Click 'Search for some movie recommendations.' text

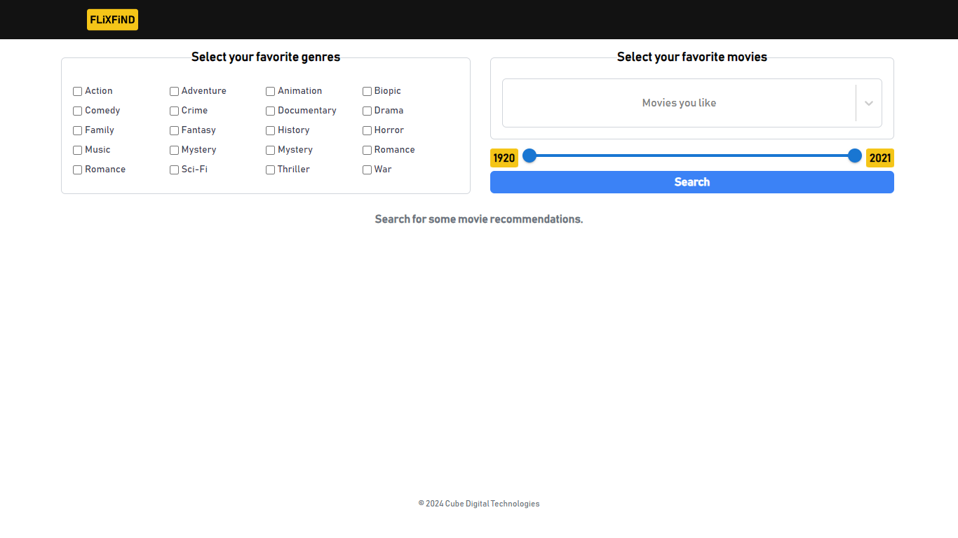[x=479, y=219]
